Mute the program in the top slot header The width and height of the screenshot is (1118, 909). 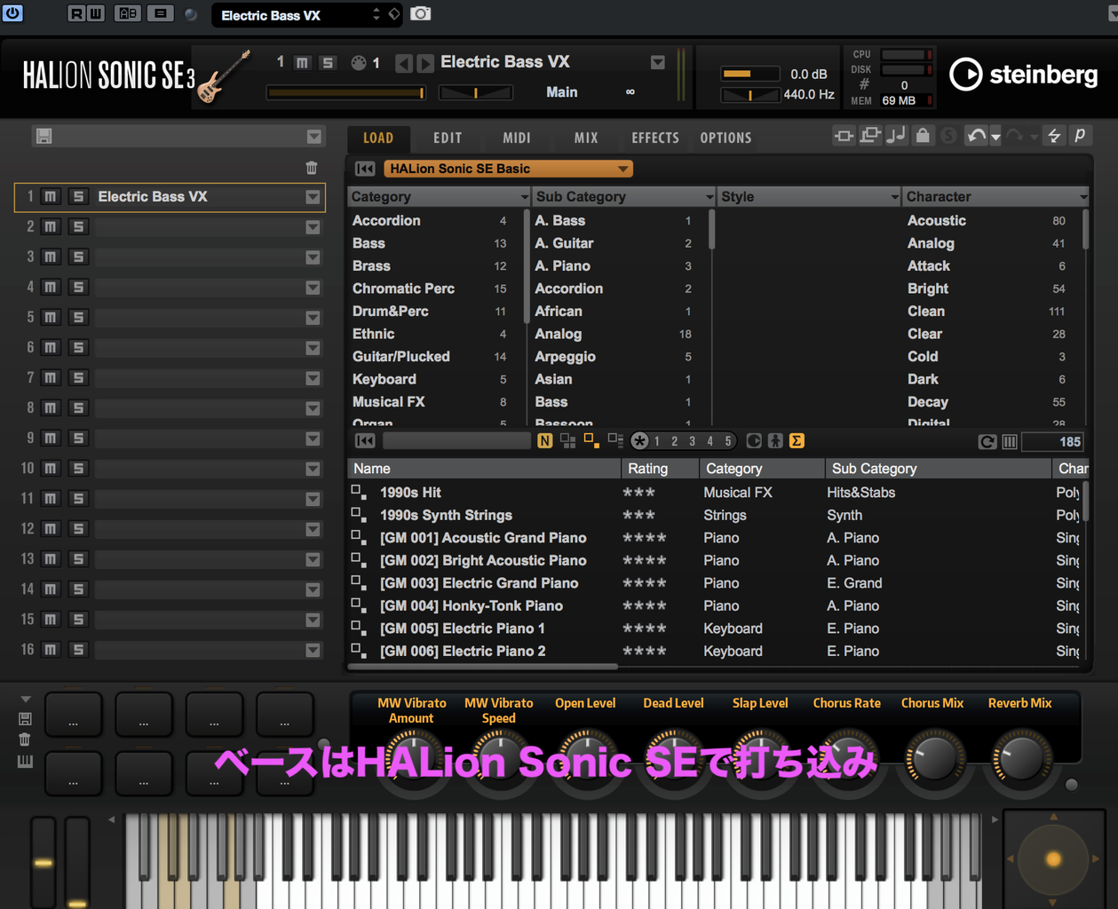coord(302,62)
